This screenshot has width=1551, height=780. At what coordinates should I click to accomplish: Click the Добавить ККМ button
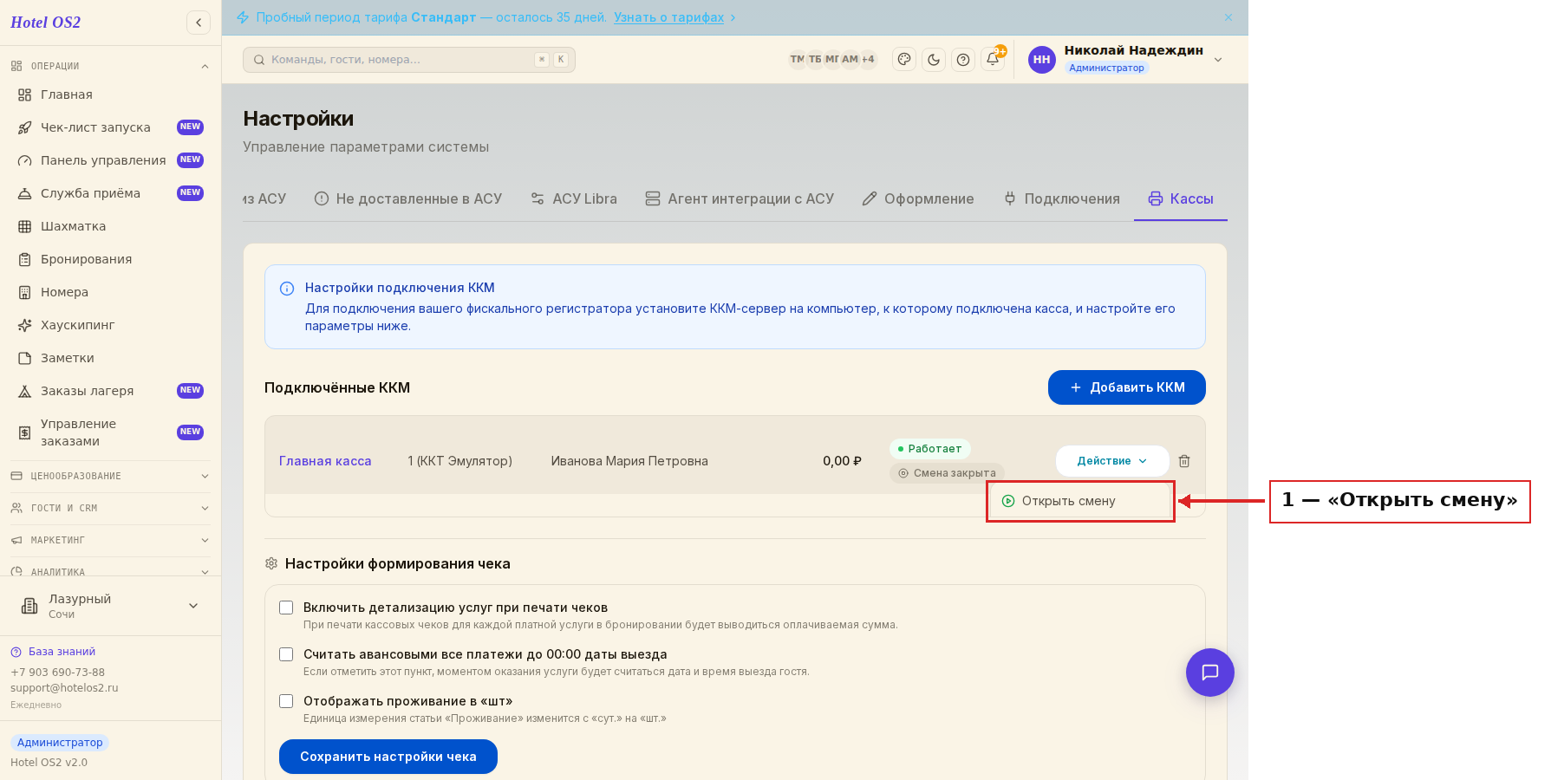1127,387
